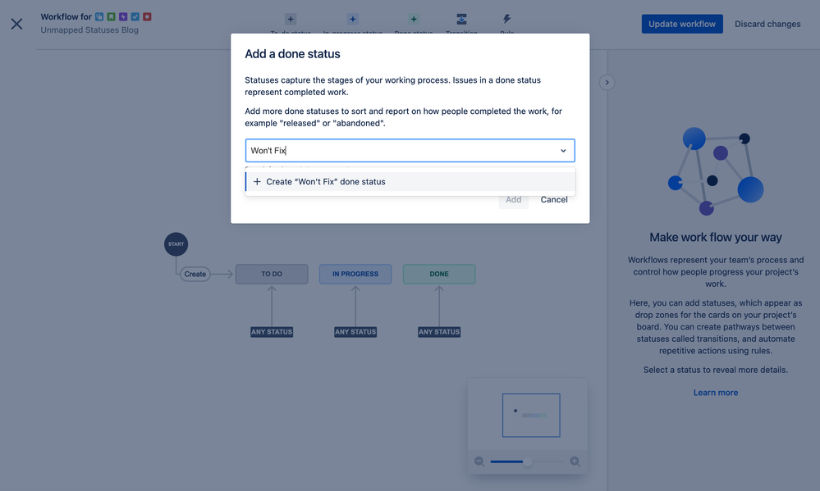The width and height of the screenshot is (820, 491).
Task: Choose Create "Won't Fix" done status option
Action: pyautogui.click(x=410, y=182)
